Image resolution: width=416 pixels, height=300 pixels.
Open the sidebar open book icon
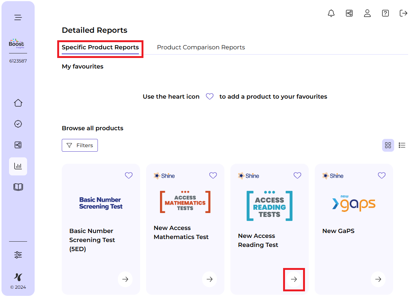pos(18,187)
